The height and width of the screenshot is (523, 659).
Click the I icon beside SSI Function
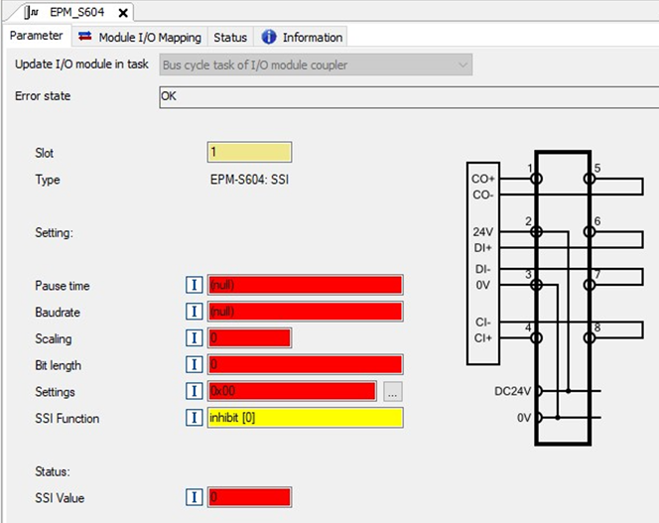[x=195, y=418]
